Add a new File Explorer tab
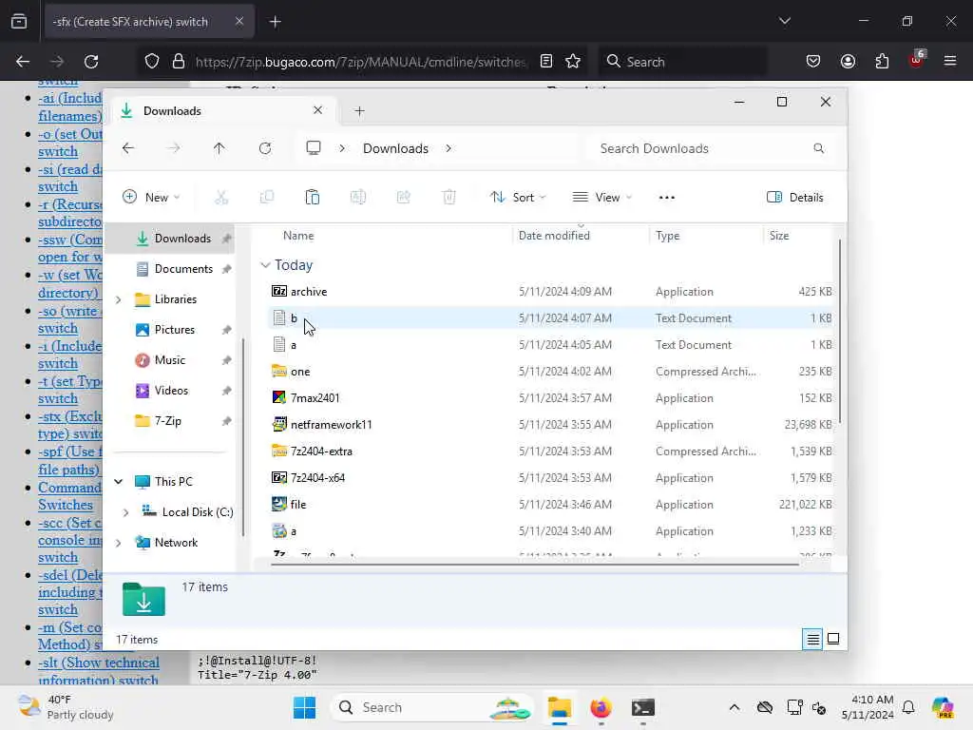The height and width of the screenshot is (730, 973). click(x=359, y=111)
